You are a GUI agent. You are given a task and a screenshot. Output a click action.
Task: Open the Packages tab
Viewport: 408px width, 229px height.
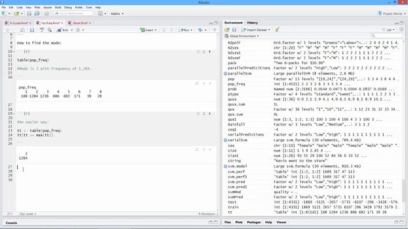coord(254,222)
